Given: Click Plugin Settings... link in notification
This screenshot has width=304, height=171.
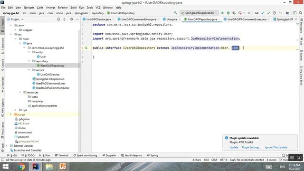Looking at the screenshot, I should (x=251, y=147).
